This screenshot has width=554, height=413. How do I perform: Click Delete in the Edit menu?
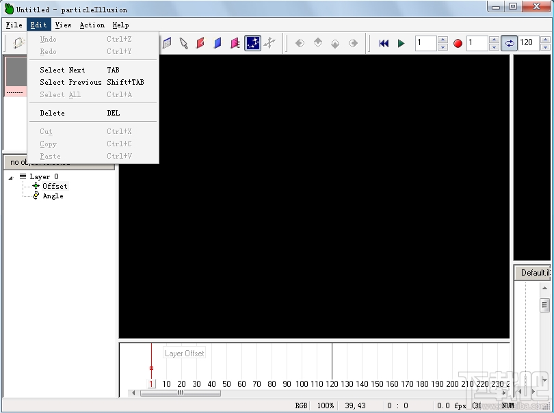click(52, 113)
